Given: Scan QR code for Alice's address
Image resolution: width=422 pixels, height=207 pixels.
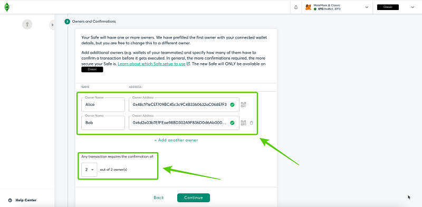Looking at the screenshot, I should pyautogui.click(x=243, y=105).
